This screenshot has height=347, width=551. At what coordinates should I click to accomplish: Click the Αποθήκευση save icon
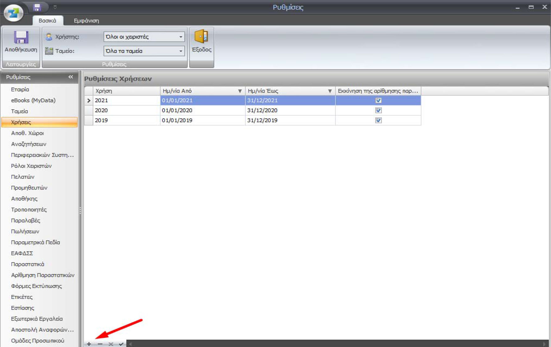[x=21, y=38]
